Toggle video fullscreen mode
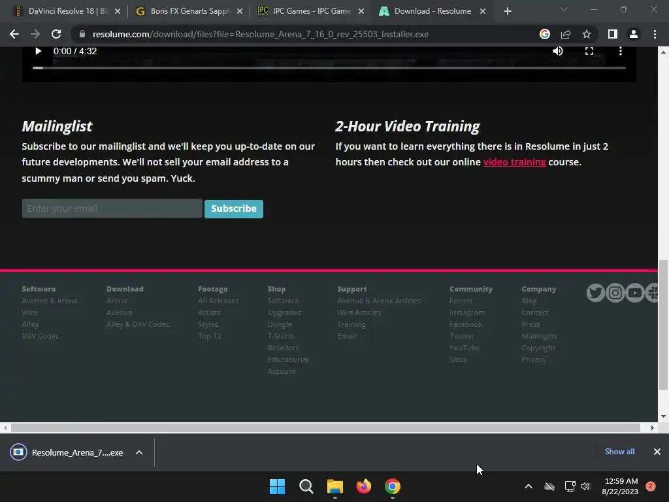669x502 pixels. (x=589, y=51)
